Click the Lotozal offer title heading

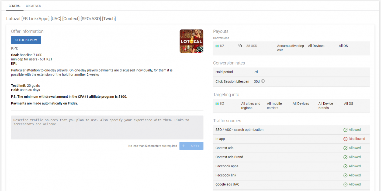click(x=61, y=19)
